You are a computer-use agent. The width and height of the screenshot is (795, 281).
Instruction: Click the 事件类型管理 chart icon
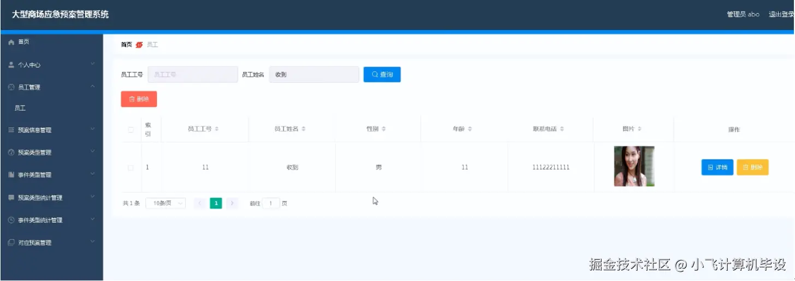coord(11,175)
